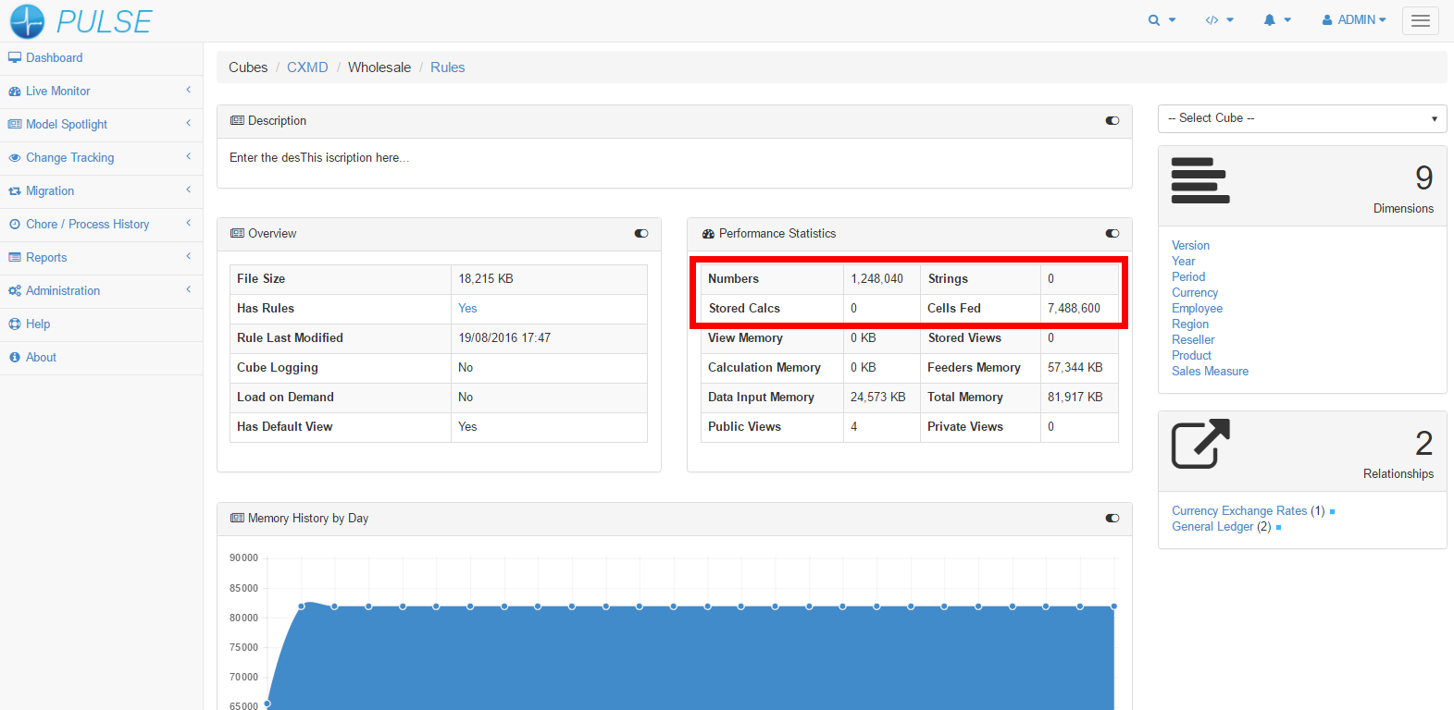
Task: Click the first data point on memory chart
Action: point(267,704)
